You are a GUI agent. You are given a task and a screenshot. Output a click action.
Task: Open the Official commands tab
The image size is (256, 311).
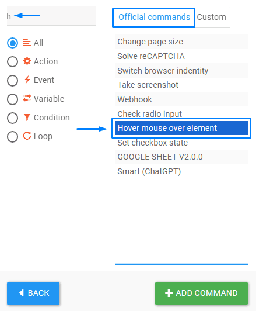pyautogui.click(x=154, y=18)
